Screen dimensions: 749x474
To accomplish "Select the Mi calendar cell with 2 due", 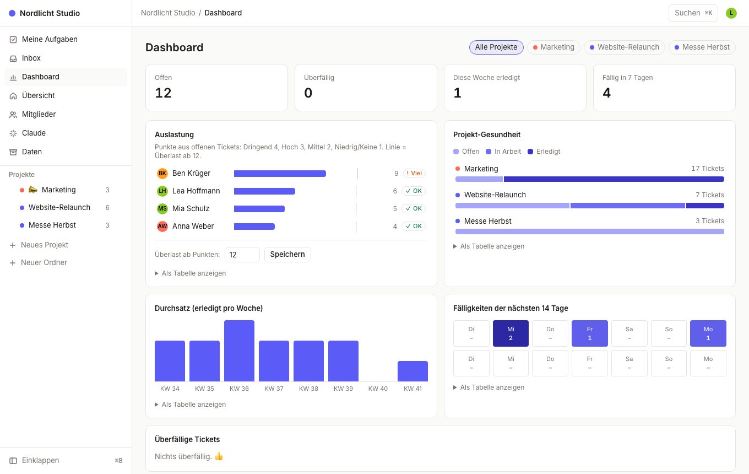I will (511, 333).
